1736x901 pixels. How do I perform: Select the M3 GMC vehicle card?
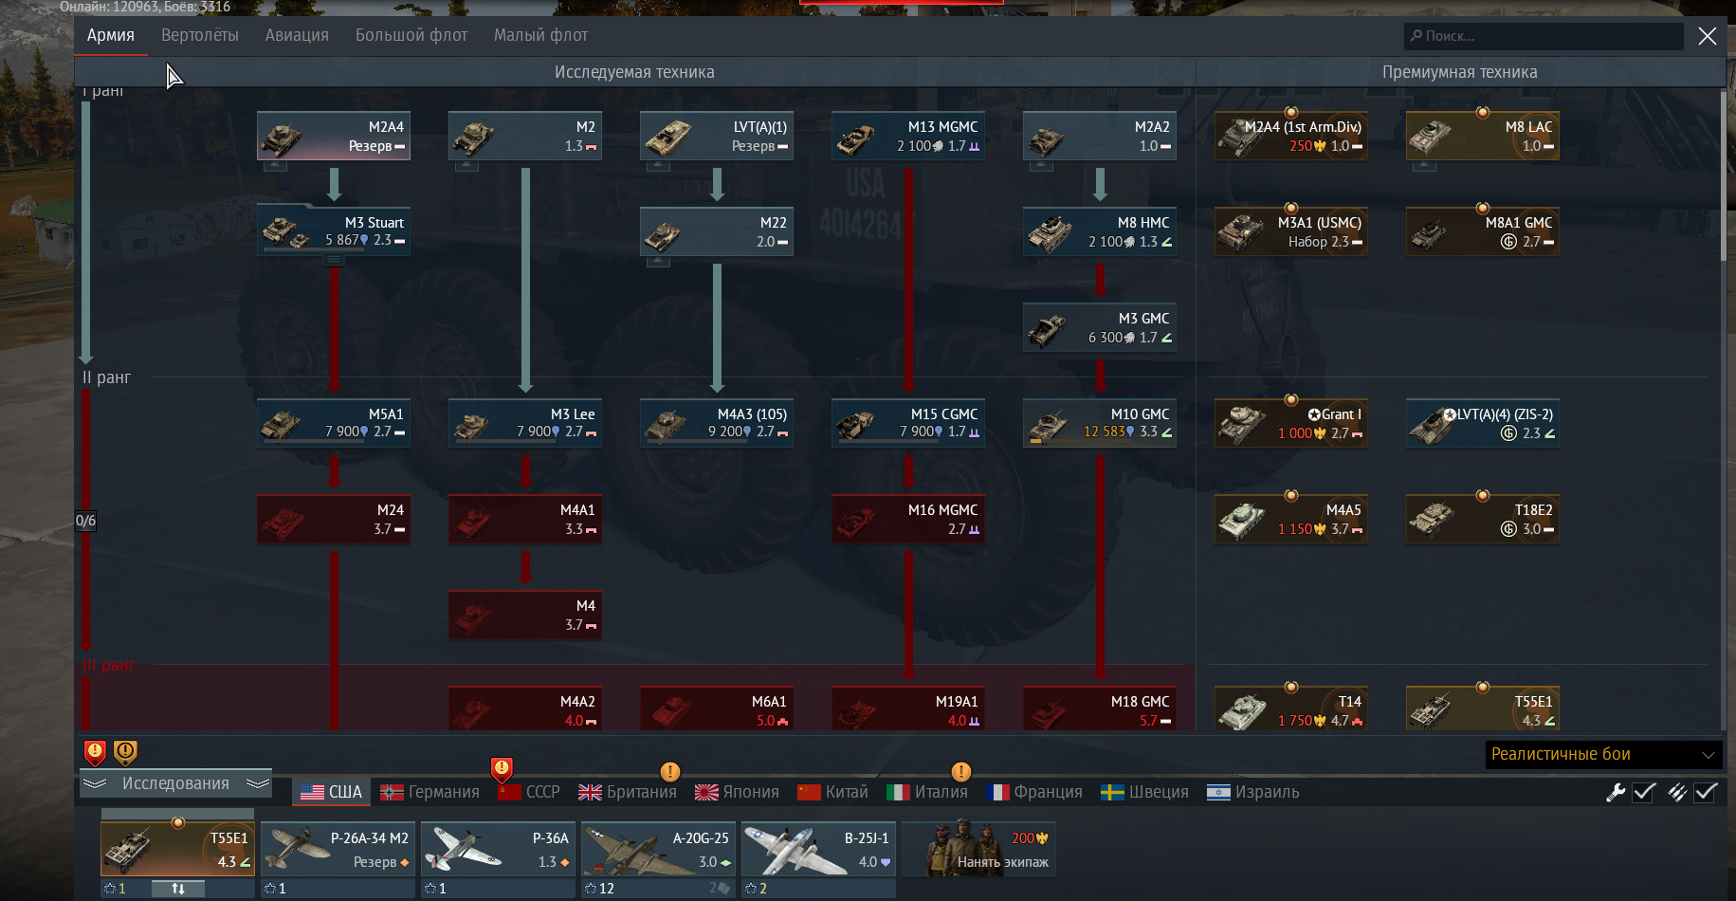pyautogui.click(x=1100, y=327)
